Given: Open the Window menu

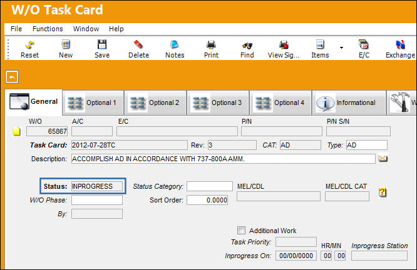Looking at the screenshot, I should (x=86, y=29).
